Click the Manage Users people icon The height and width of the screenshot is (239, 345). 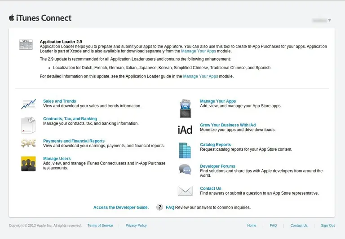(x=28, y=164)
